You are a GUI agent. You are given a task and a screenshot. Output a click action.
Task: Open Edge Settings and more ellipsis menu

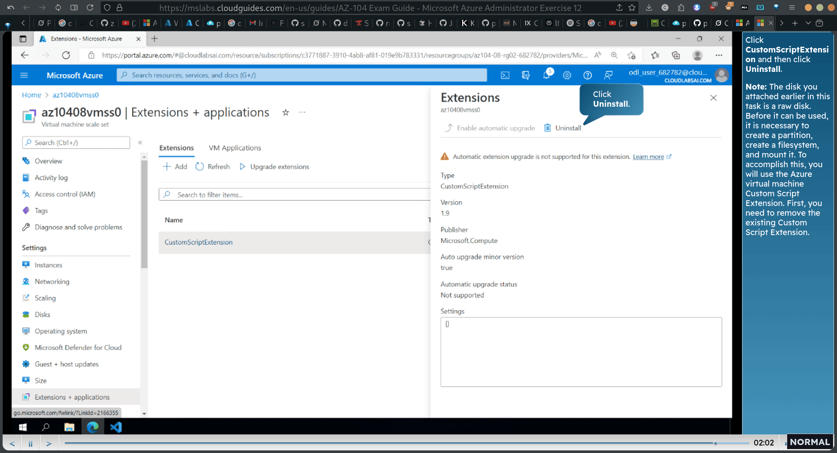point(719,55)
